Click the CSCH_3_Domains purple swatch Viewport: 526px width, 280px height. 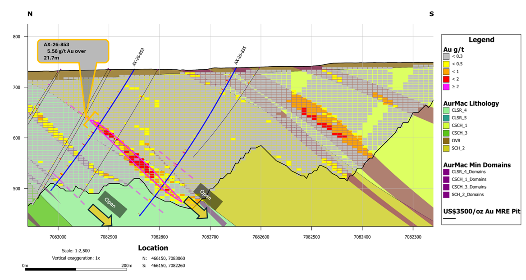click(x=446, y=187)
